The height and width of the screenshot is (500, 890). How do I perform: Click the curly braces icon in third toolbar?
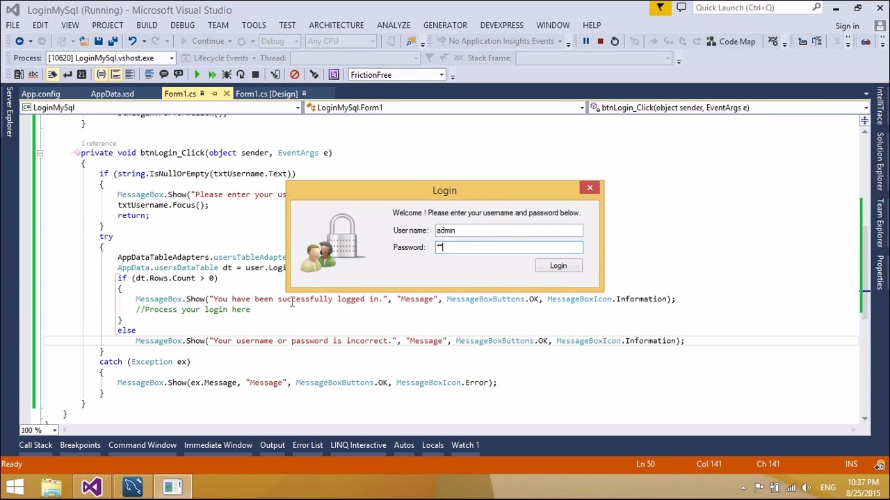click(101, 75)
